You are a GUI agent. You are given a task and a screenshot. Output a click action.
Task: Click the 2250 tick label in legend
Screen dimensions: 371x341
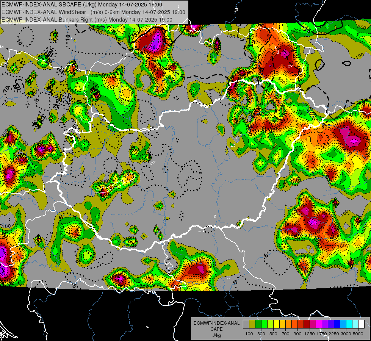point(334,334)
